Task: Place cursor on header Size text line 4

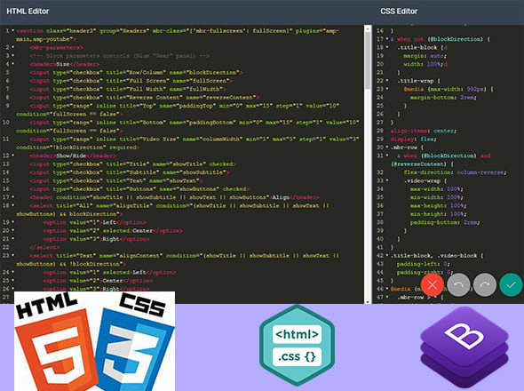Action: [x=64, y=64]
